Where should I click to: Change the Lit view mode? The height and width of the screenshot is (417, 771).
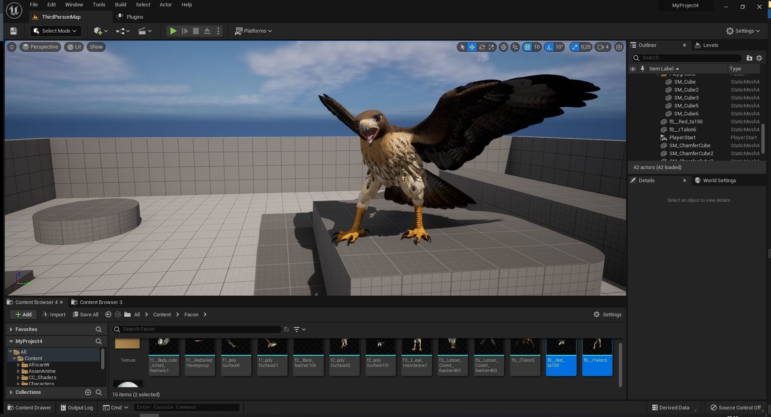[74, 47]
